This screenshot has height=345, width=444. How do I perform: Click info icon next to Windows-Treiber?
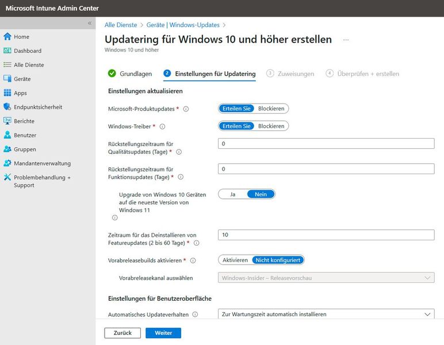(162, 126)
